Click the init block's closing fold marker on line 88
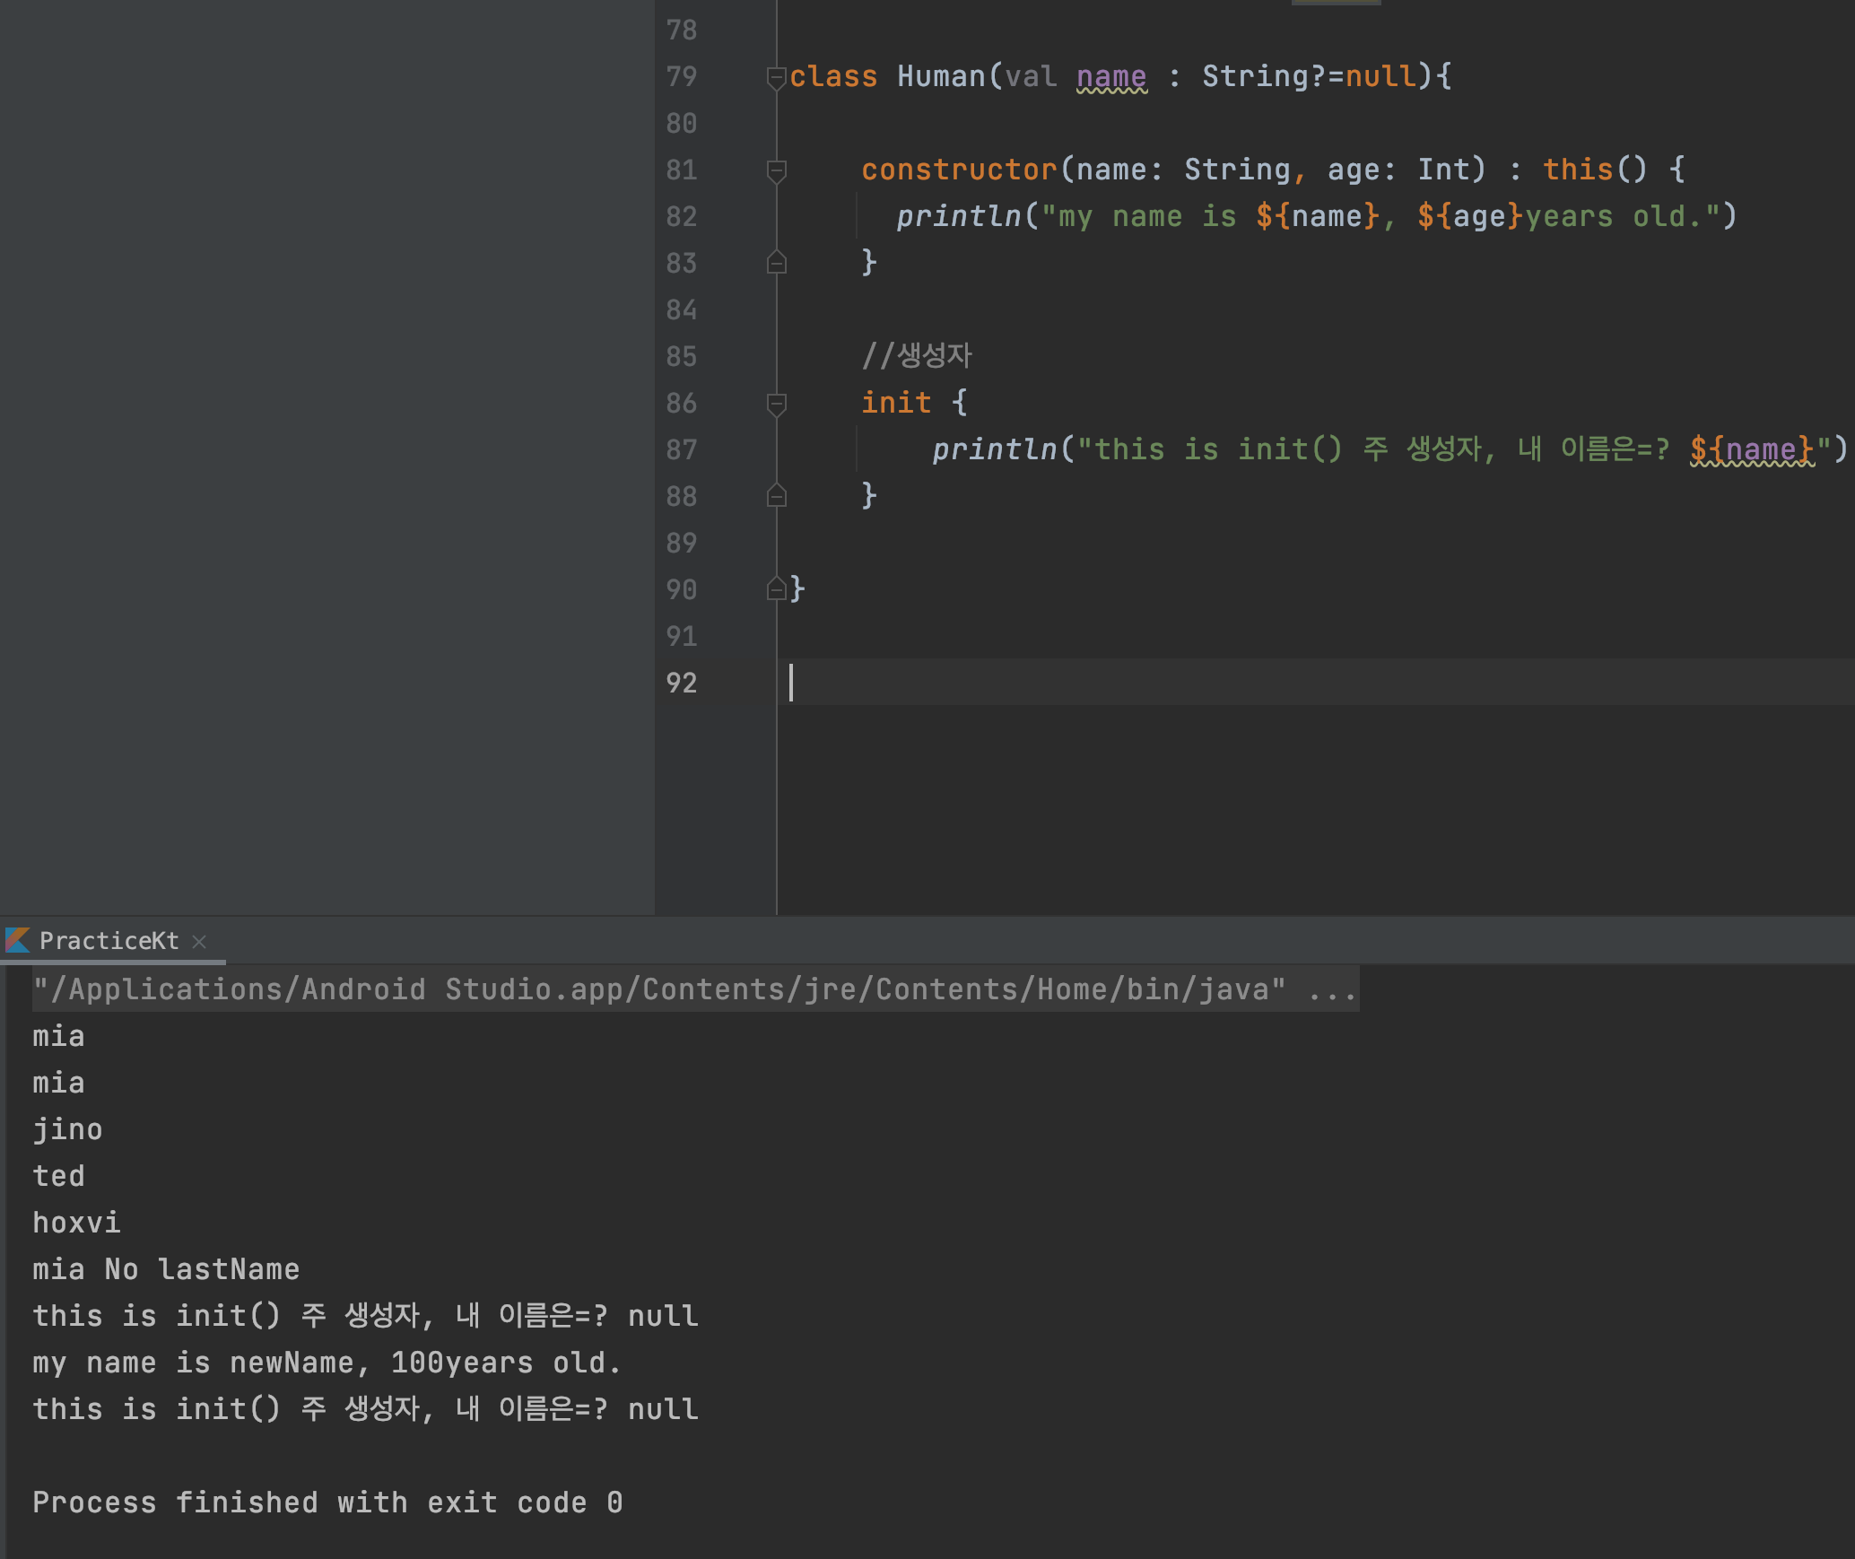 [777, 495]
